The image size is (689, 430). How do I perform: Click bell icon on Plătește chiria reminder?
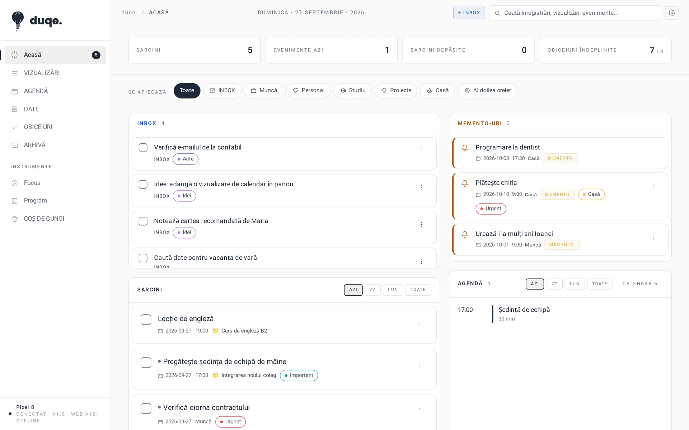(465, 183)
